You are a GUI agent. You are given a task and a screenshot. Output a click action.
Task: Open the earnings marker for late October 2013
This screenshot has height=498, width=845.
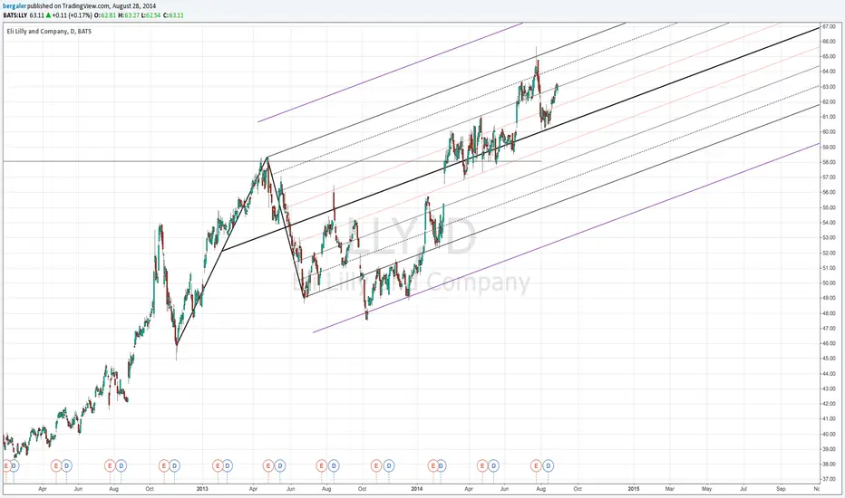tap(376, 465)
